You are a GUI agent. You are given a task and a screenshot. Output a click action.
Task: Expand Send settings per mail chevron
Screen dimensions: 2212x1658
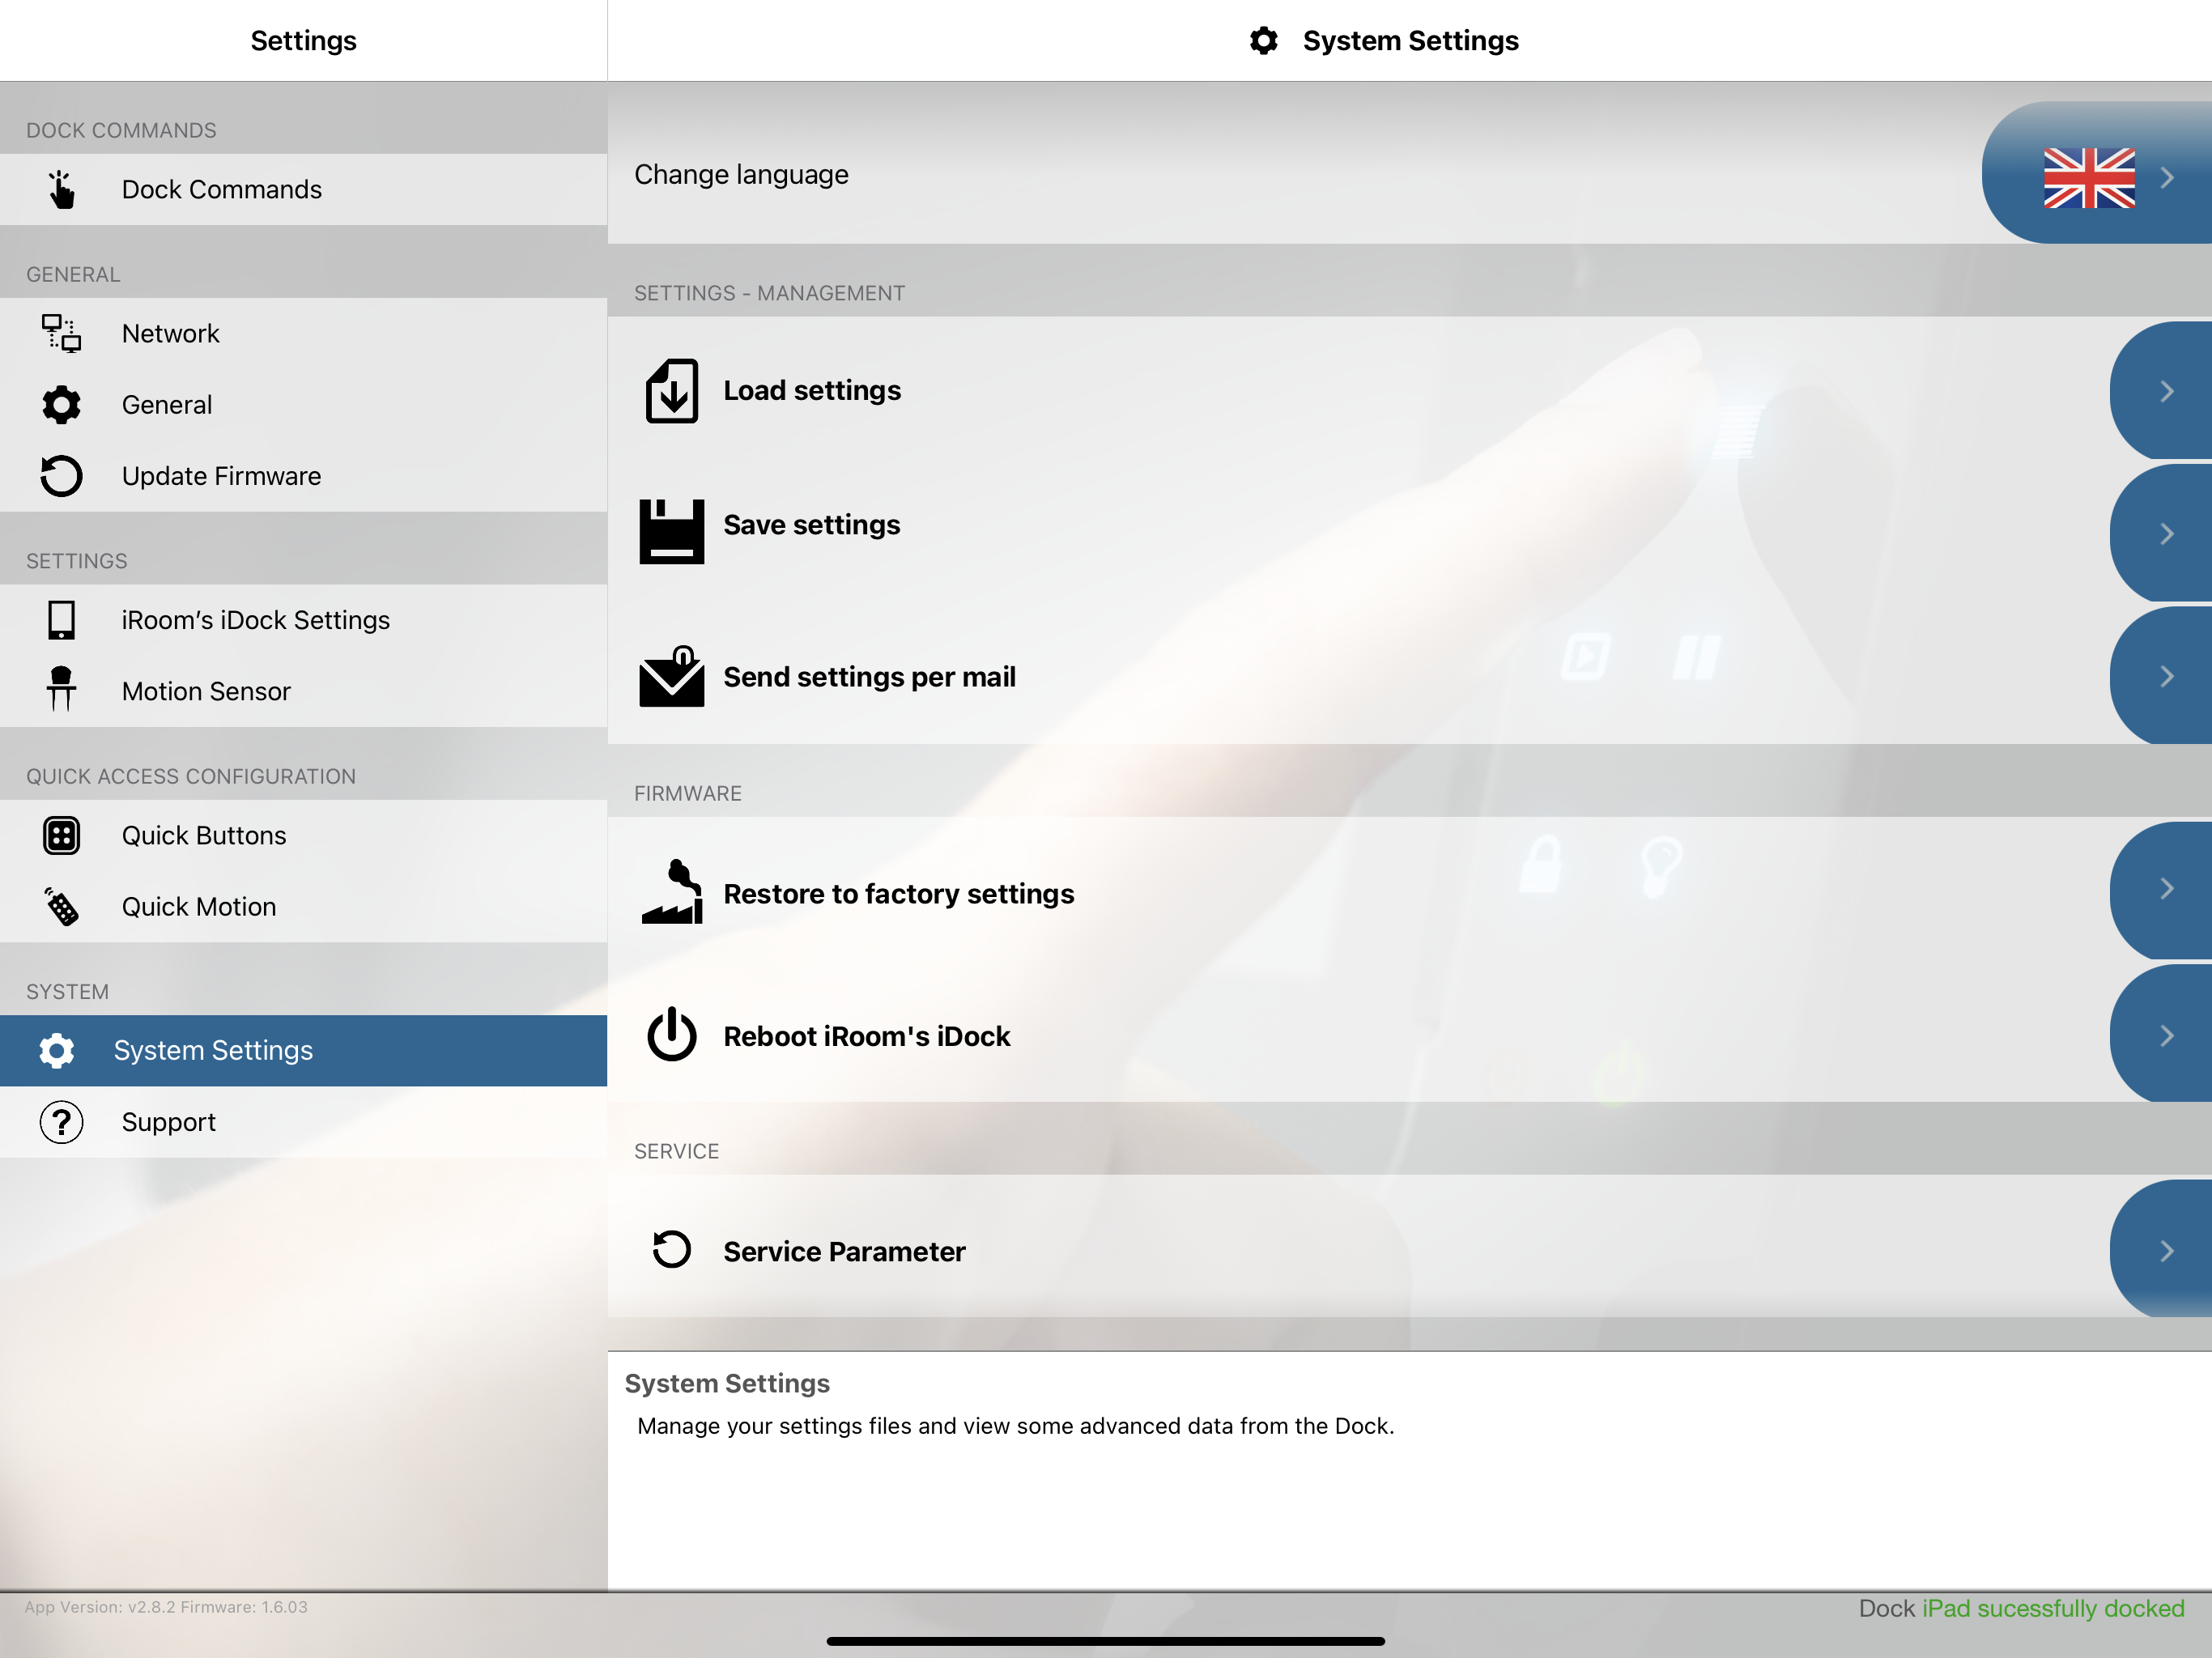(2167, 676)
